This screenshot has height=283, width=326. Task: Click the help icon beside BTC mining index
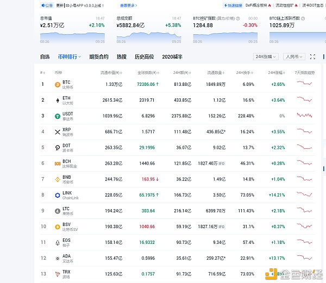(x=238, y=18)
